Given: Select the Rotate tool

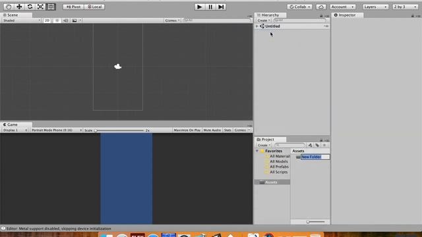Looking at the screenshot, I should pos(30,7).
